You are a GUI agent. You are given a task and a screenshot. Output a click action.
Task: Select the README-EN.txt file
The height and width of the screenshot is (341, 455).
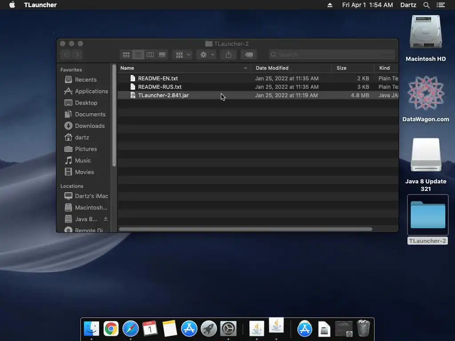[x=258, y=78]
